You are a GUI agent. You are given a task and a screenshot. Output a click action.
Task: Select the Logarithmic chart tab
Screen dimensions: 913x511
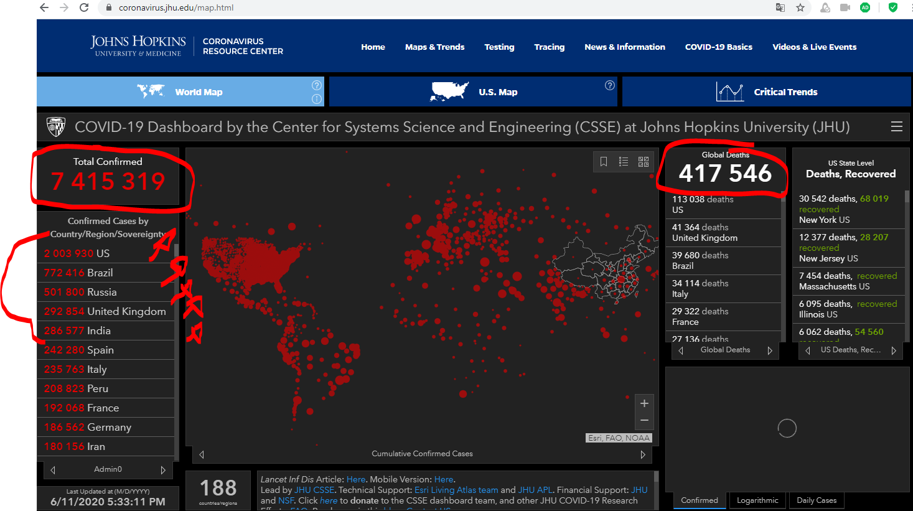pos(757,500)
